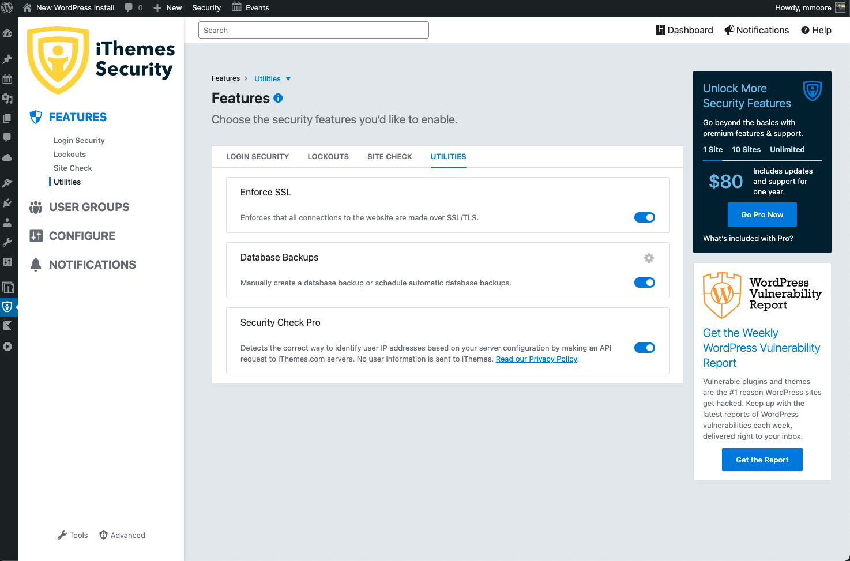
Task: Select the Security shield sidebar icon
Action: coord(7,307)
